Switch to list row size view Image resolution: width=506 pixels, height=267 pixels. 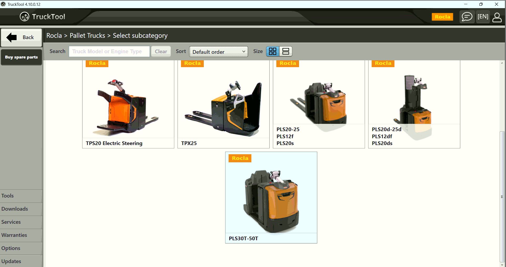coord(286,51)
